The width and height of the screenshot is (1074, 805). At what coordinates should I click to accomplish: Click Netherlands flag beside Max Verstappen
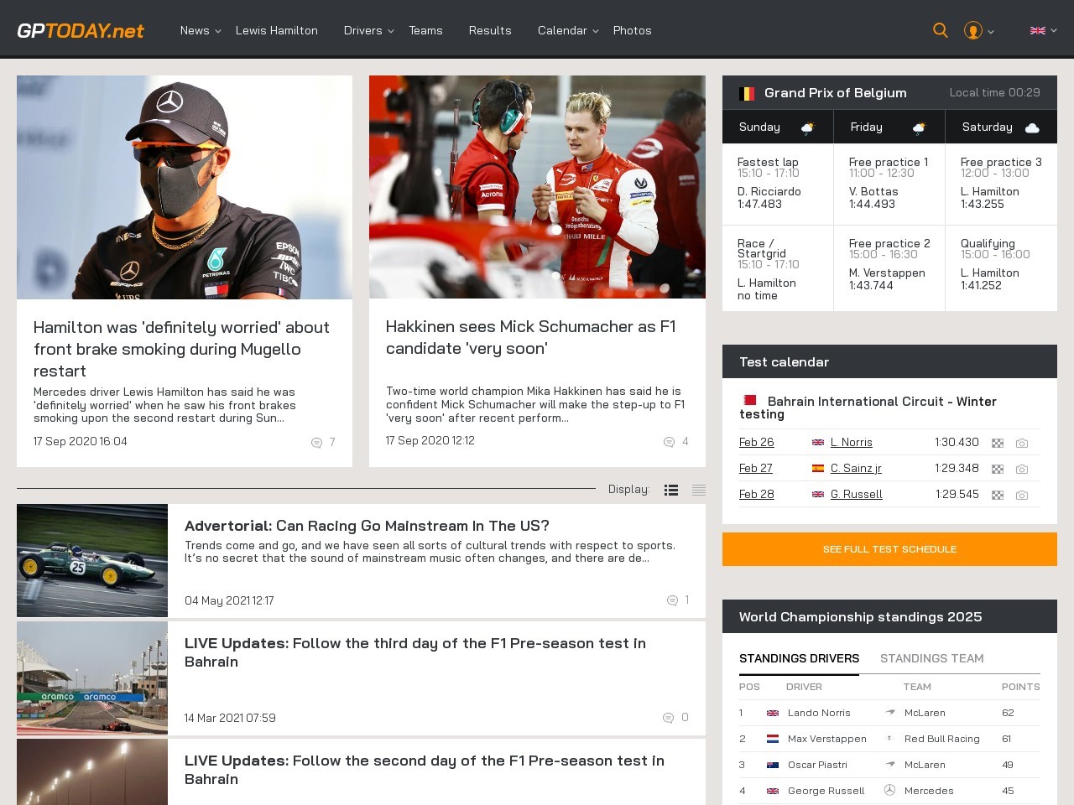pos(773,739)
